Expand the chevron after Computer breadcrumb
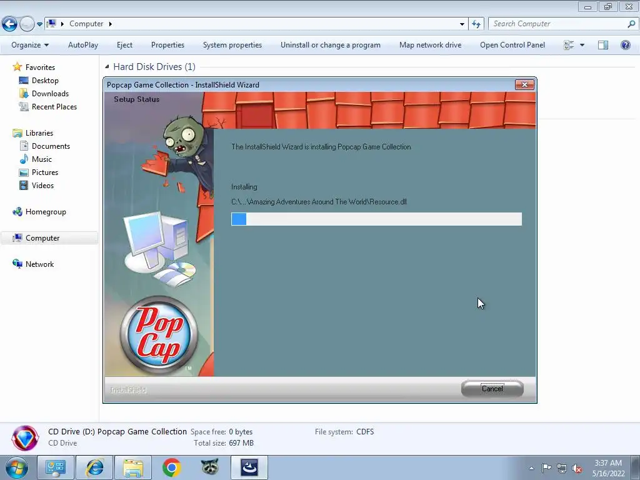This screenshot has width=640, height=480. [110, 24]
